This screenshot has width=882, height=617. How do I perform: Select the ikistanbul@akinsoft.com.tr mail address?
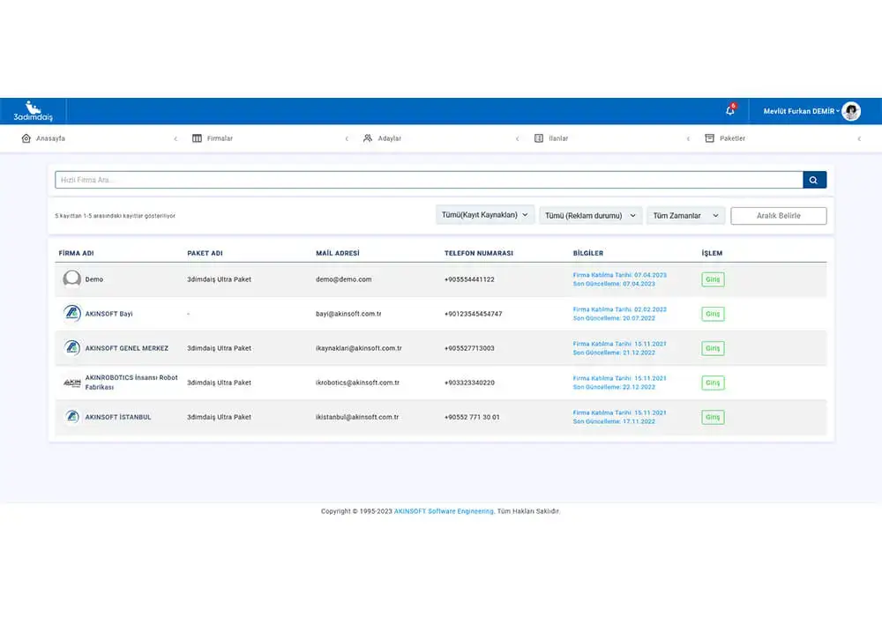click(357, 417)
